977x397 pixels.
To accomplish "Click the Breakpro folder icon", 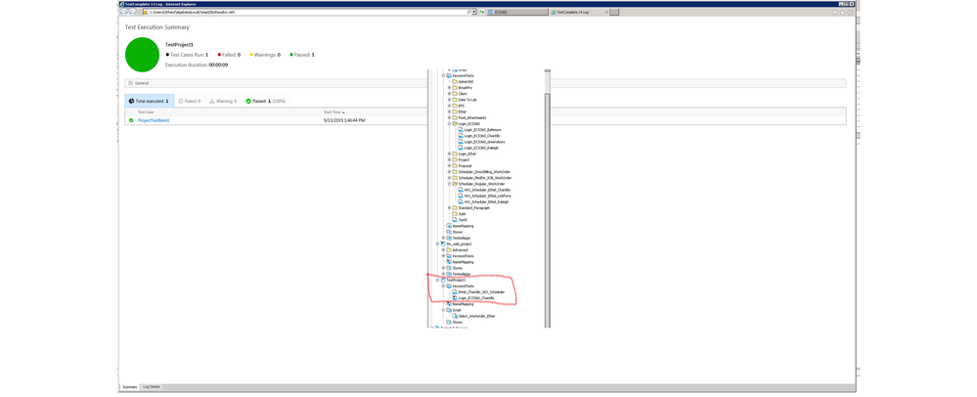I will pyautogui.click(x=455, y=88).
